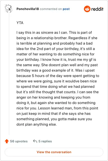
Task: Click the line starting "being in a relationship brother"
Action: tap(57, 38)
